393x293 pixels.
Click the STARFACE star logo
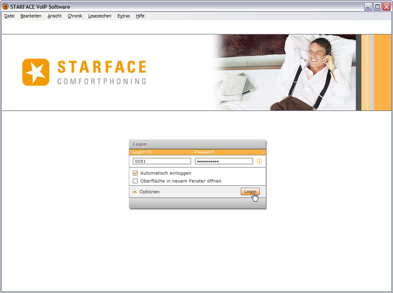click(x=36, y=72)
